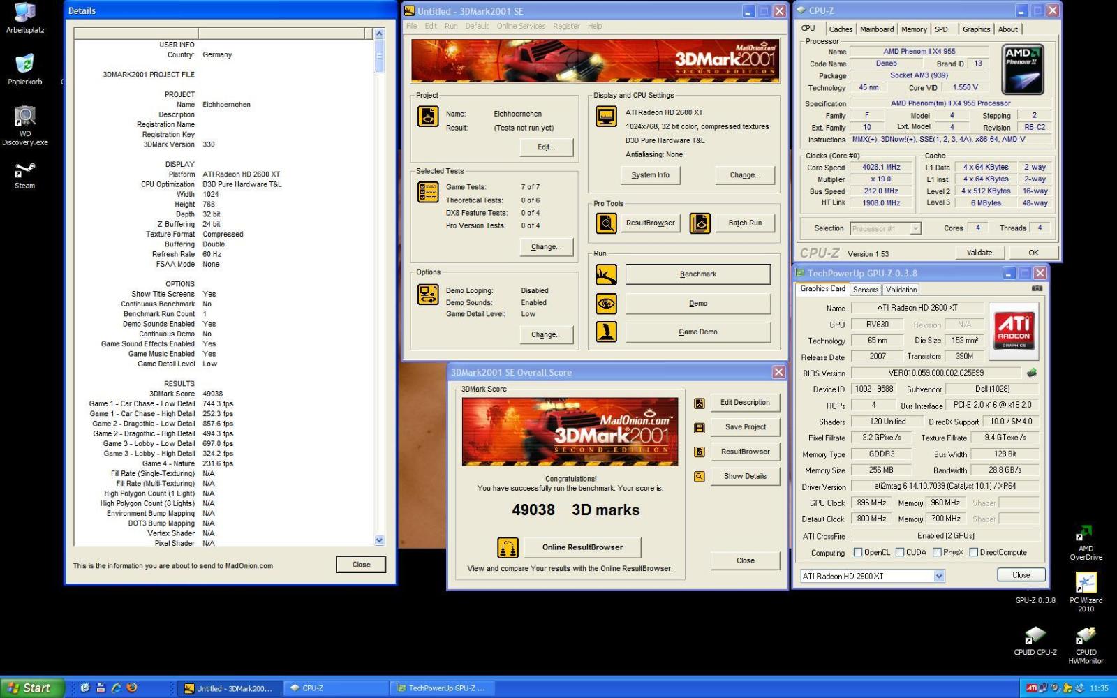This screenshot has height=698, width=1117.
Task: Click Close button in GPU-Z window
Action: (x=1021, y=575)
